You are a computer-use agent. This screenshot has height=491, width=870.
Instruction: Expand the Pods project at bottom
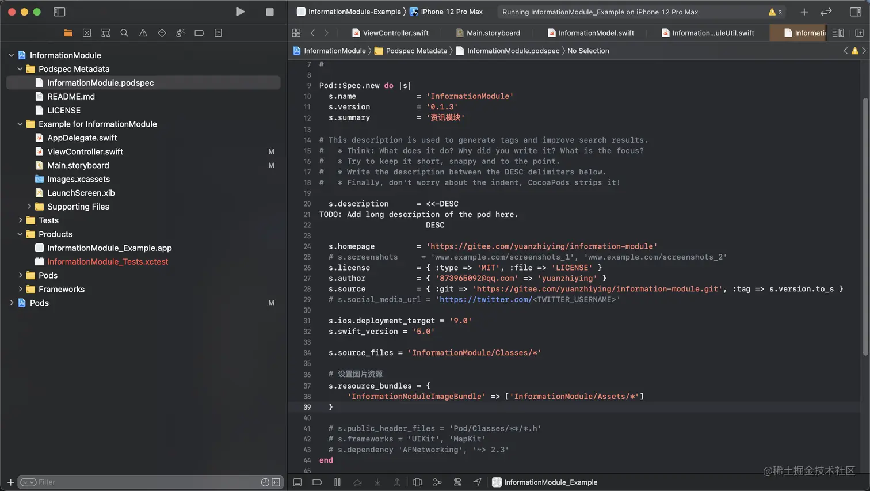(11, 303)
